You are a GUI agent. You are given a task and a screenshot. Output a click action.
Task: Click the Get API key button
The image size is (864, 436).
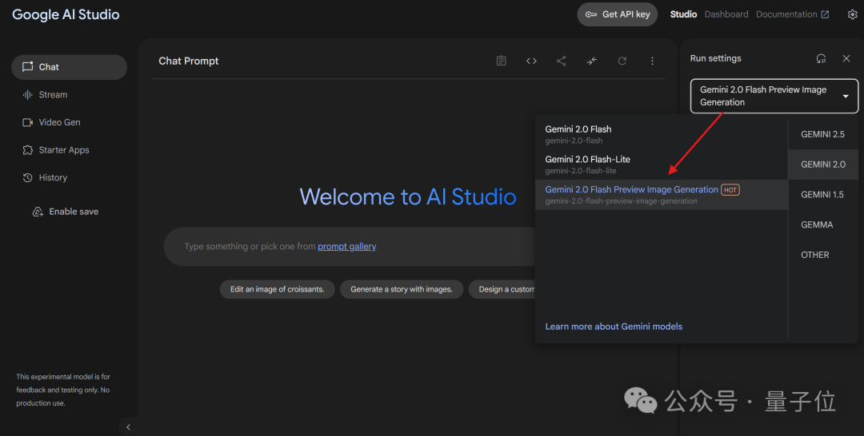tap(617, 14)
